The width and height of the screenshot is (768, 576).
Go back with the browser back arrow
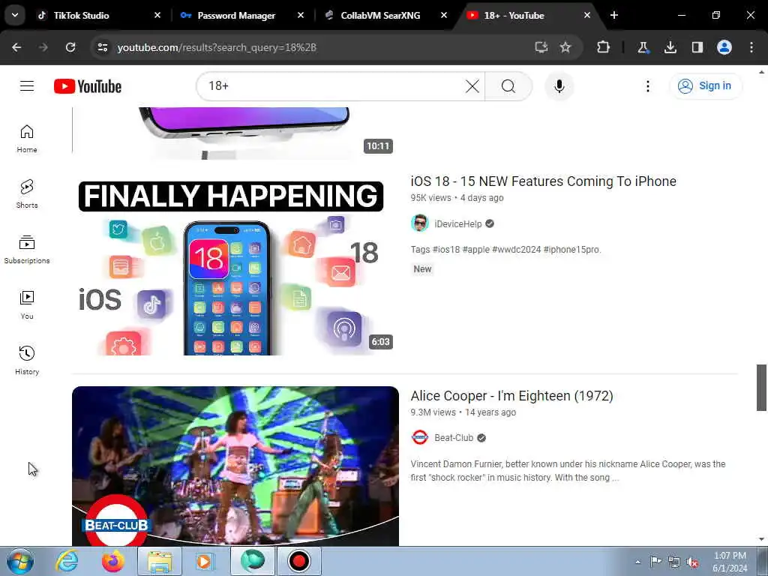click(x=16, y=47)
